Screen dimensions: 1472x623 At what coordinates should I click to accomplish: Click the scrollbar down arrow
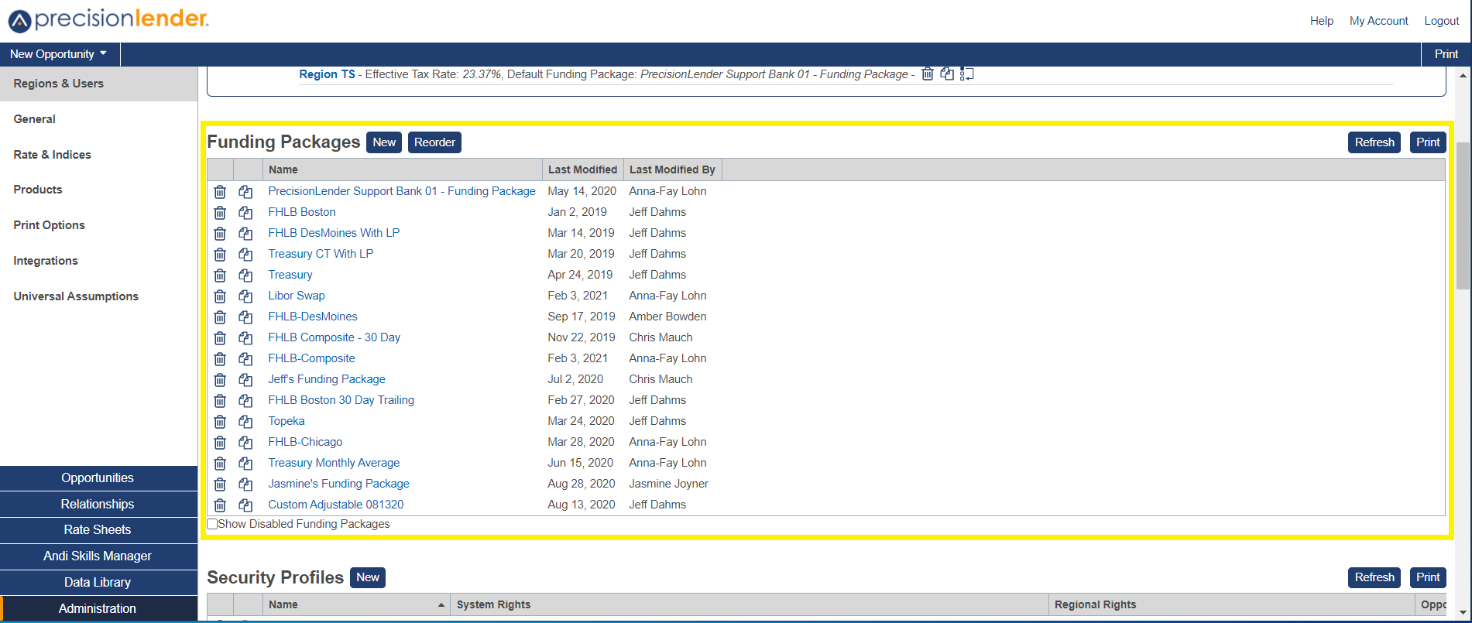(x=1463, y=613)
